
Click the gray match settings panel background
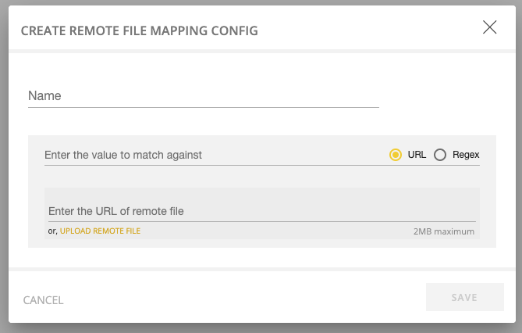262,176
